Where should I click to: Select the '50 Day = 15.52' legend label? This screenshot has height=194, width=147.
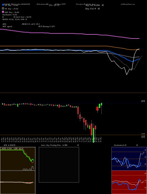[x=11, y=9]
